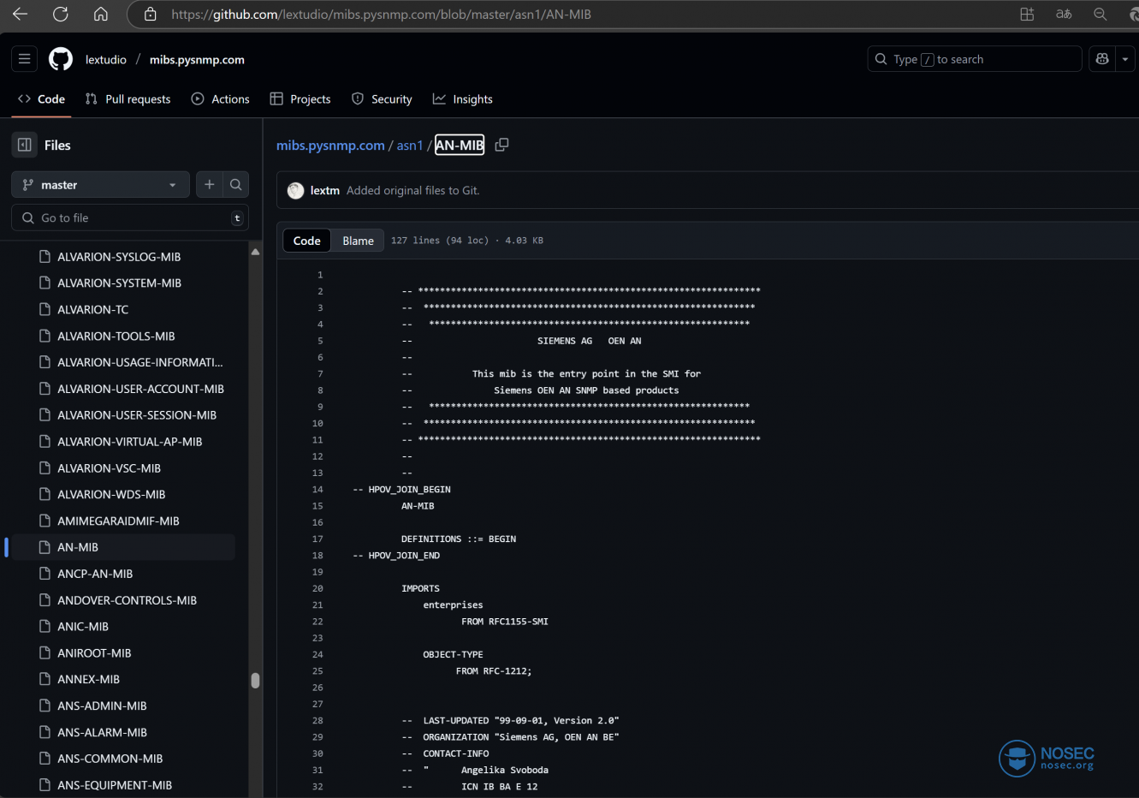1139x798 pixels.
Task: Copy the file path with the copy icon
Action: 502,145
